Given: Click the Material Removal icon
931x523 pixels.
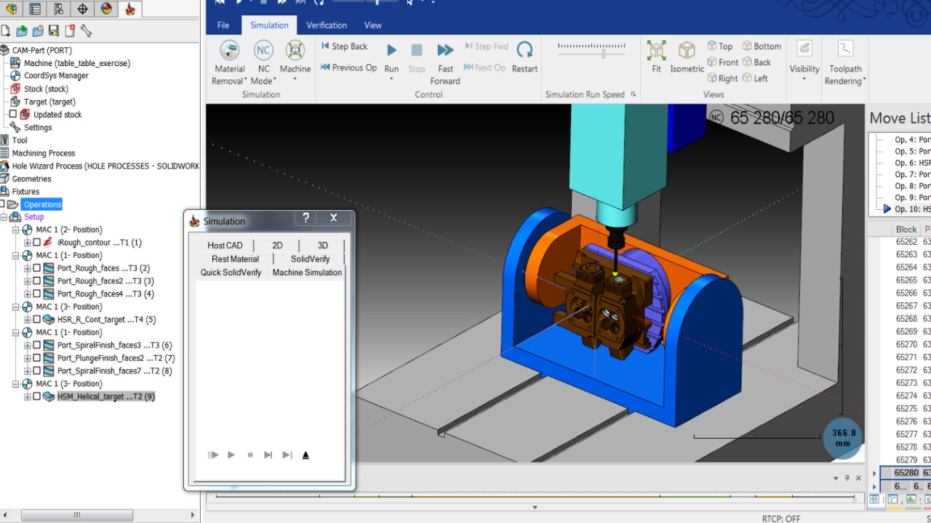Looking at the screenshot, I should point(229,51).
